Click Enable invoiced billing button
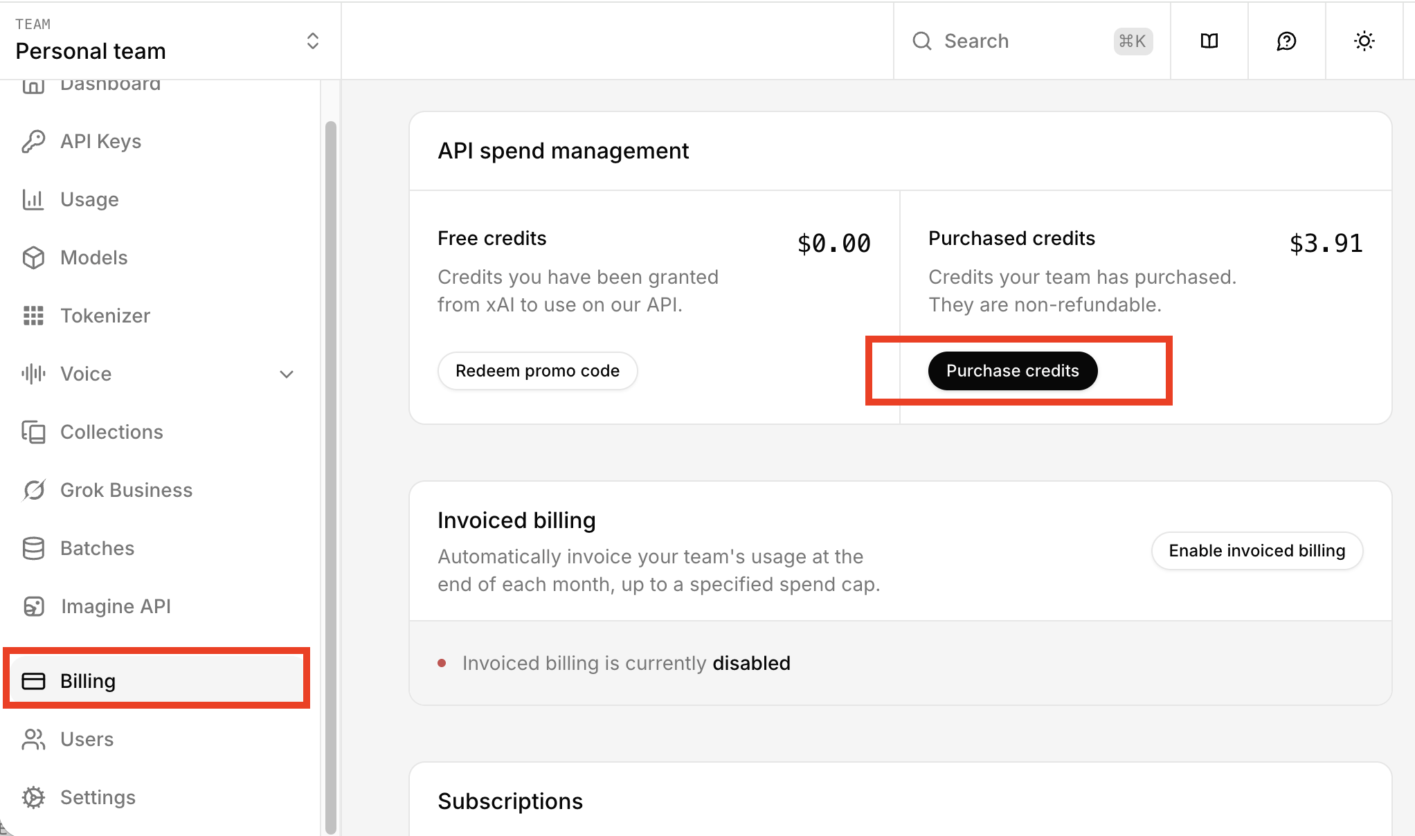1415x836 pixels. click(1256, 551)
